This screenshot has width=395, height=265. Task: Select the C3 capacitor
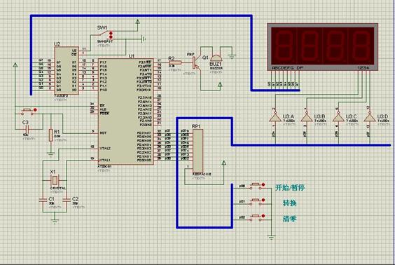(x=27, y=130)
